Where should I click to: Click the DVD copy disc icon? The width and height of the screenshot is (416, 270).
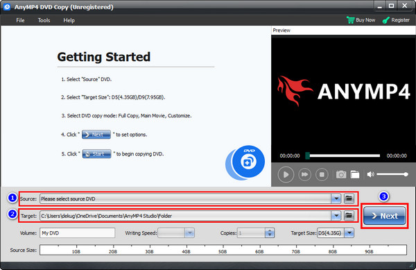[x=245, y=162]
